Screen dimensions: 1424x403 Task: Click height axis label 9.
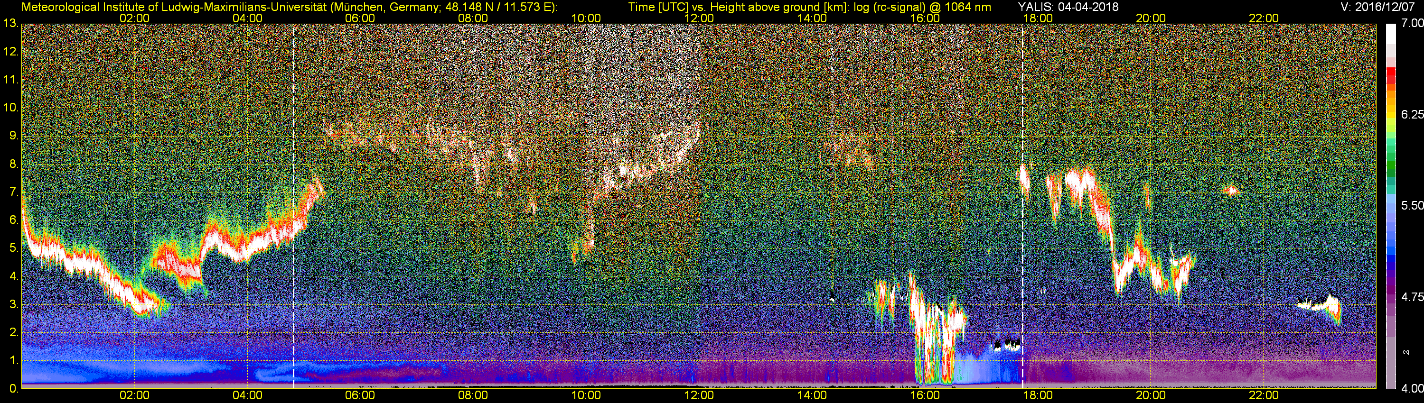pyautogui.click(x=13, y=136)
